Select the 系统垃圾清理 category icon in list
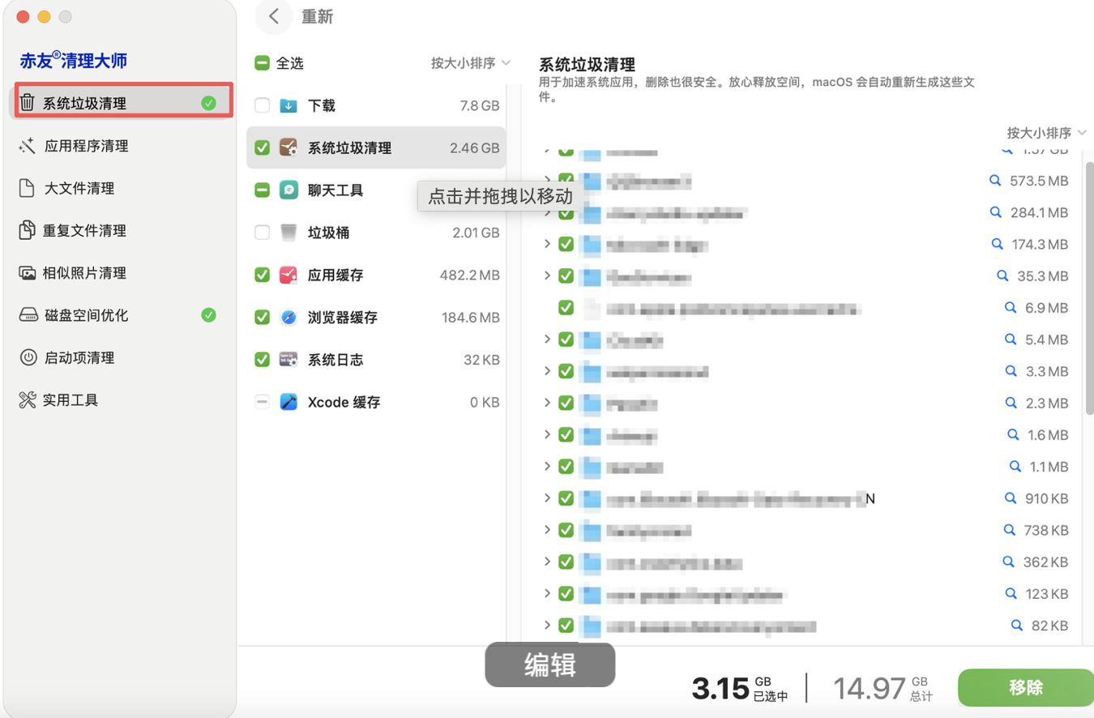Screen dimensions: 1094x718 click(288, 147)
